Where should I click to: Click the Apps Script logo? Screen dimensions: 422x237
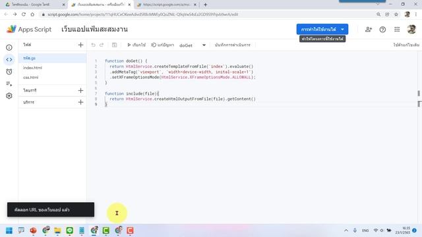29,29
